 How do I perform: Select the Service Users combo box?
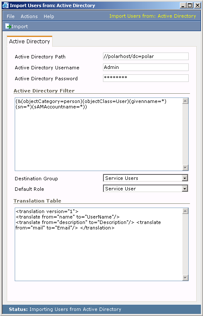[145, 178]
